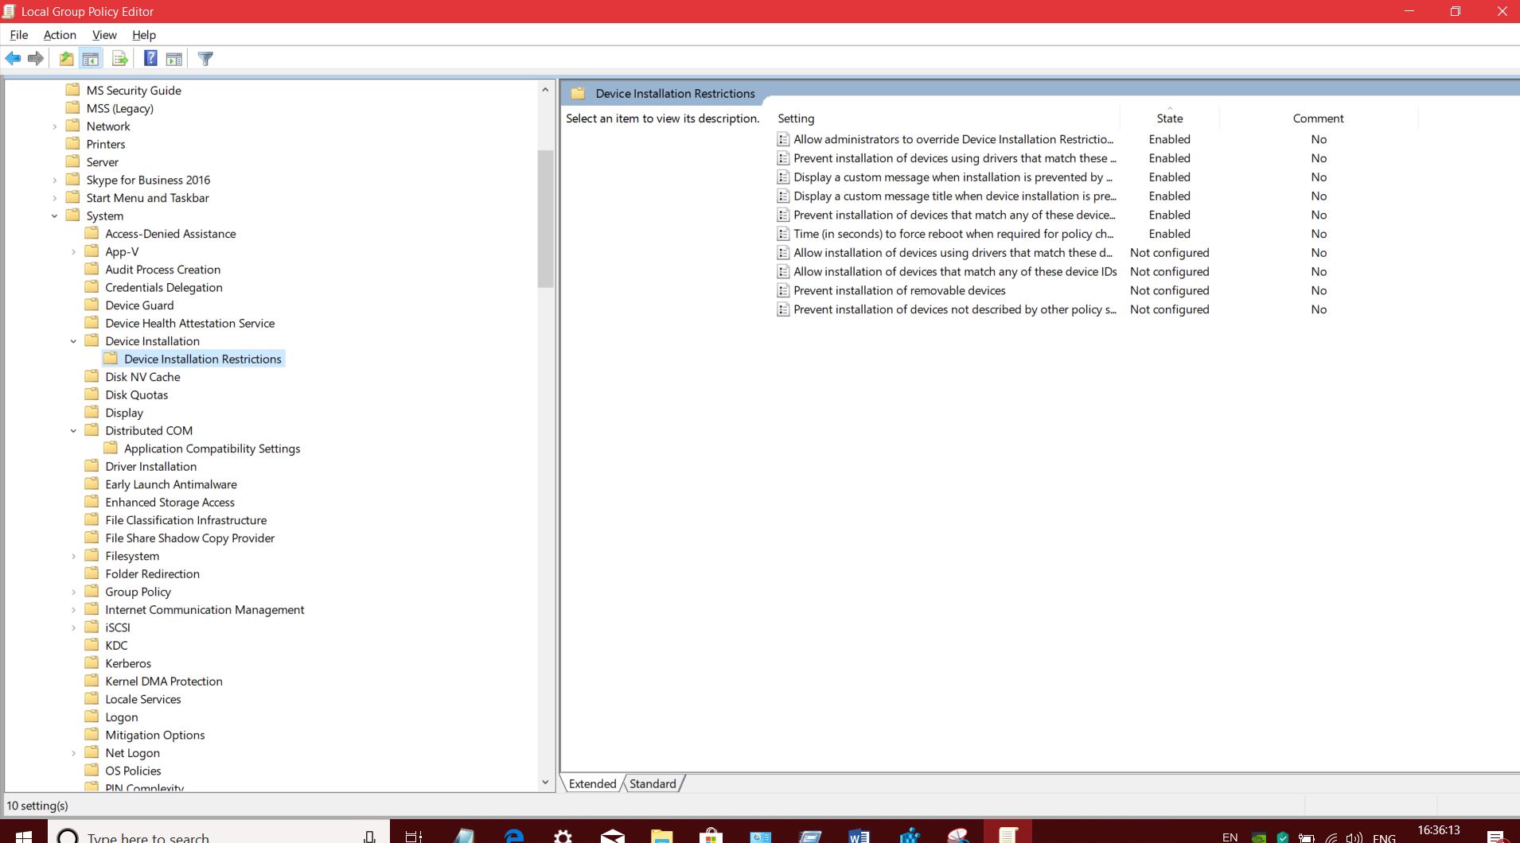Open Microsoft Store from taskbar

(711, 835)
